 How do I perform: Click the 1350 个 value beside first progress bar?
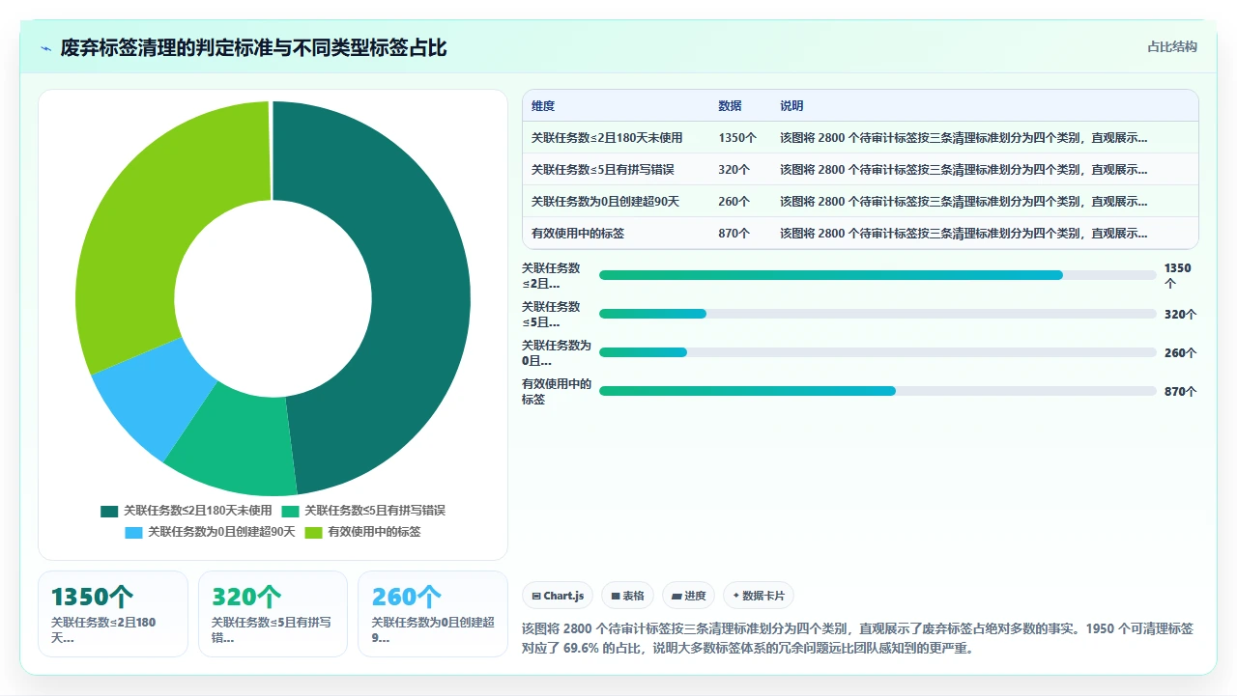1178,275
